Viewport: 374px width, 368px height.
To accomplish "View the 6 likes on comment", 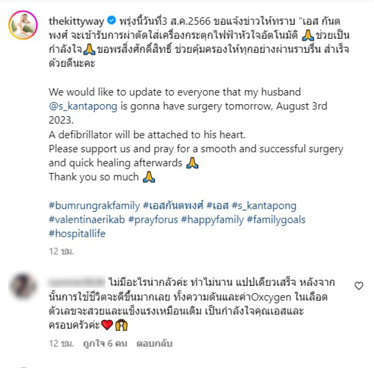I will click(x=105, y=343).
